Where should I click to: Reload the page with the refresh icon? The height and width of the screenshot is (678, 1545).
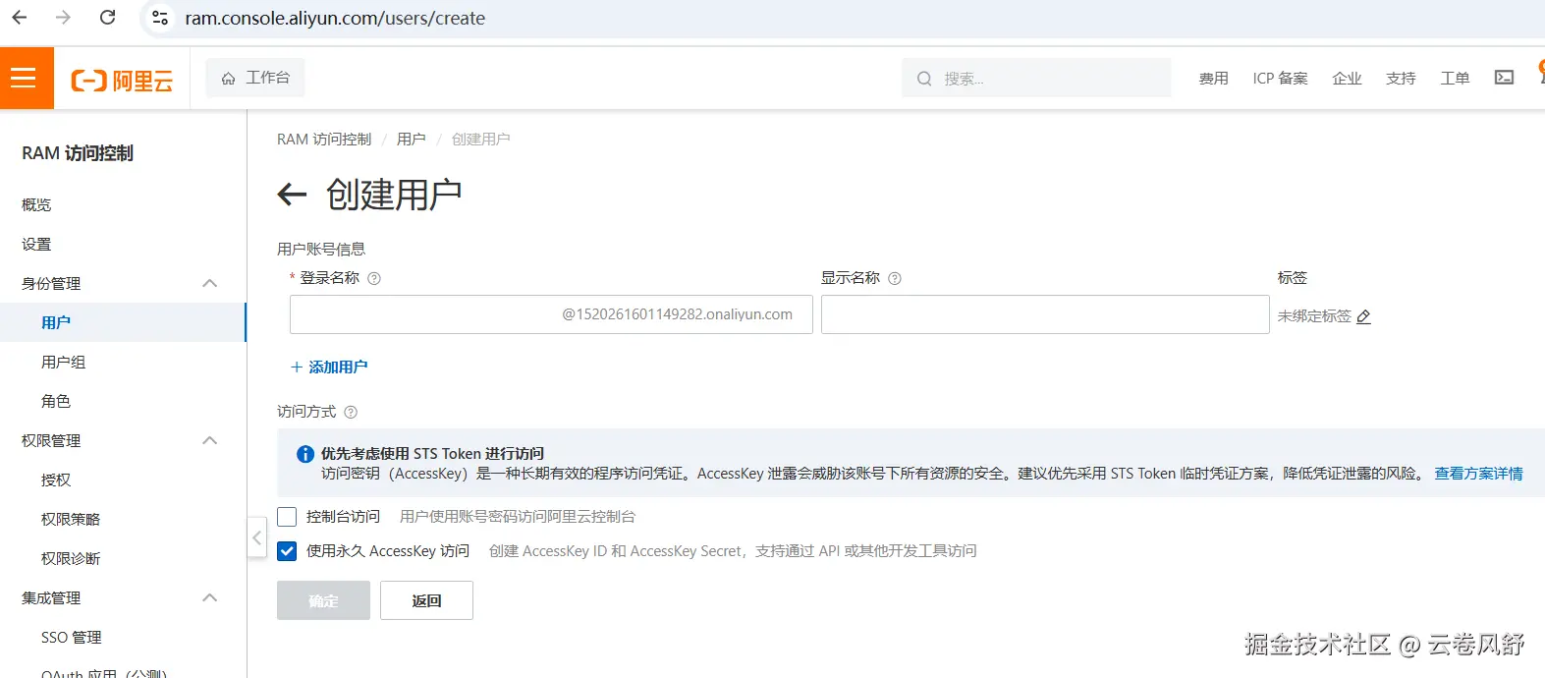click(108, 18)
